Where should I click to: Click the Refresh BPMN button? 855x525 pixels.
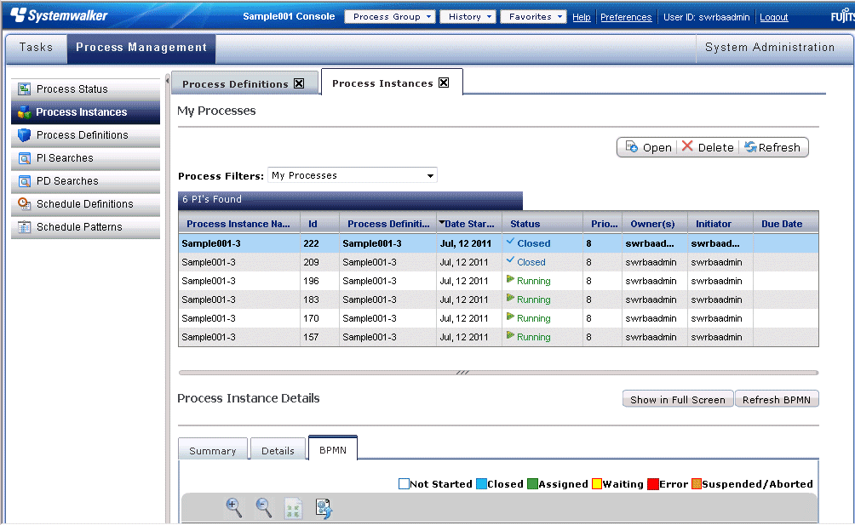coord(777,400)
